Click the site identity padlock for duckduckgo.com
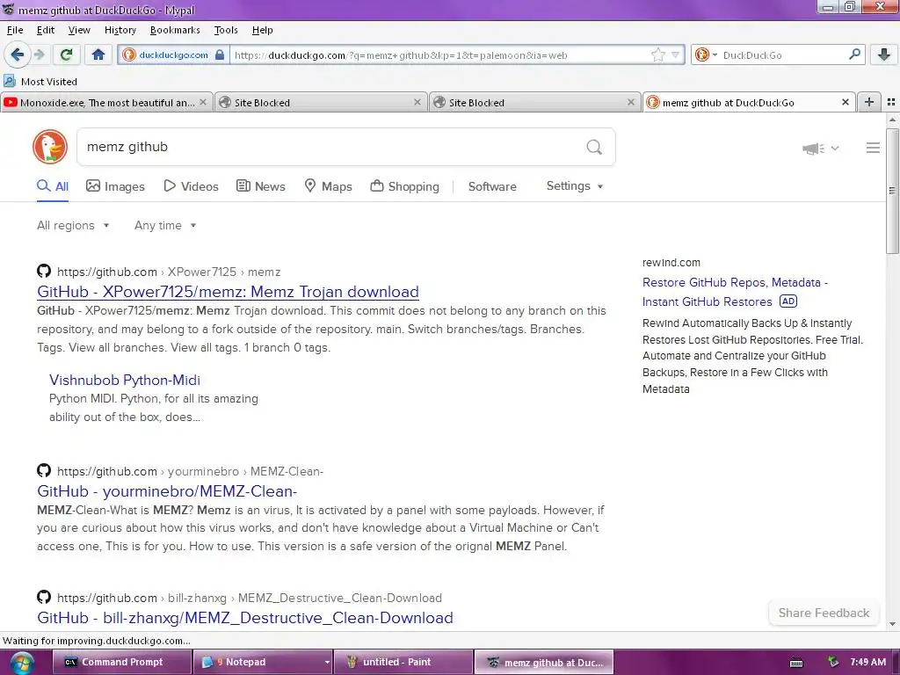900x675 pixels. tap(219, 55)
